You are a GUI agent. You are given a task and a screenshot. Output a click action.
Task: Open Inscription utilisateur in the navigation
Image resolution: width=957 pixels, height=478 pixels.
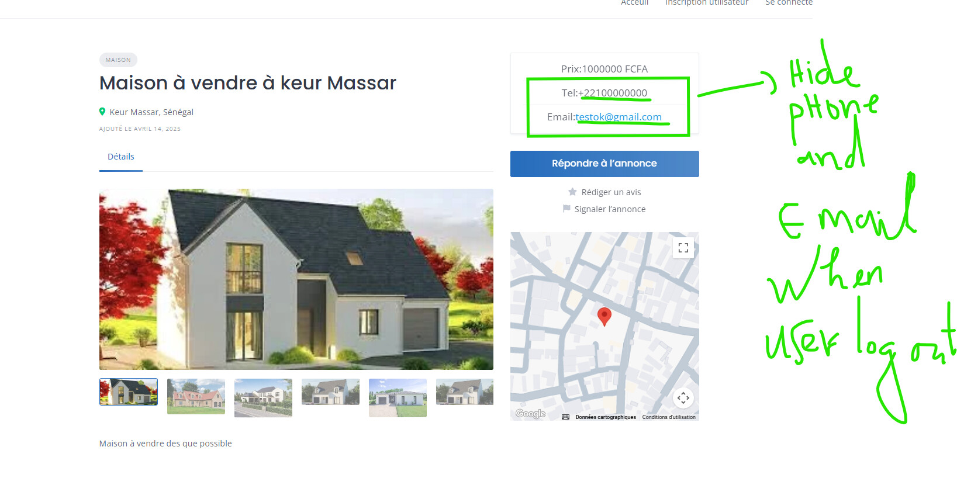pos(706,3)
